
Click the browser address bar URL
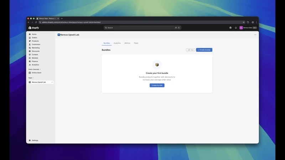(71, 22)
